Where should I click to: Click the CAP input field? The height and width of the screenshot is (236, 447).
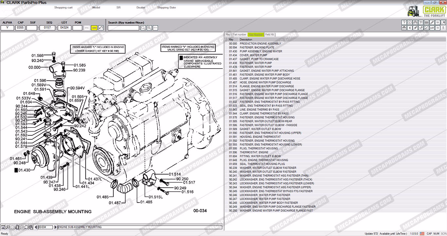21,28
